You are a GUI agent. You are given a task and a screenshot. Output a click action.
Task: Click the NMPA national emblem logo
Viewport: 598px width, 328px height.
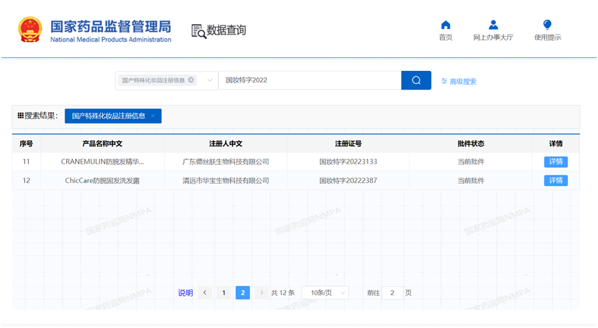[x=30, y=30]
